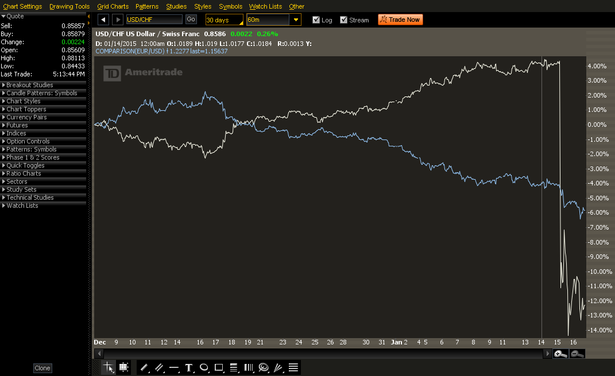Select the text annotation tool
This screenshot has width=615, height=376.
pos(189,367)
